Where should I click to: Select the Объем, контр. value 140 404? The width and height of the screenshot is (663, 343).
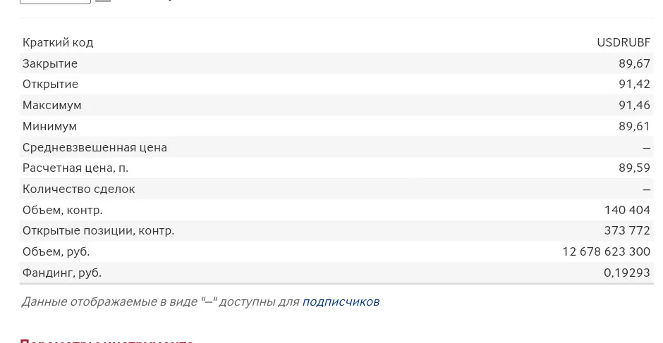pyautogui.click(x=628, y=209)
